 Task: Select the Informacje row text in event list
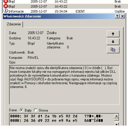tap(16, 11)
